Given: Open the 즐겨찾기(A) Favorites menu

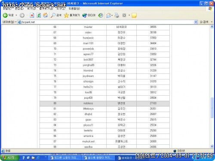Looking at the screenshot, I should [46, 9].
